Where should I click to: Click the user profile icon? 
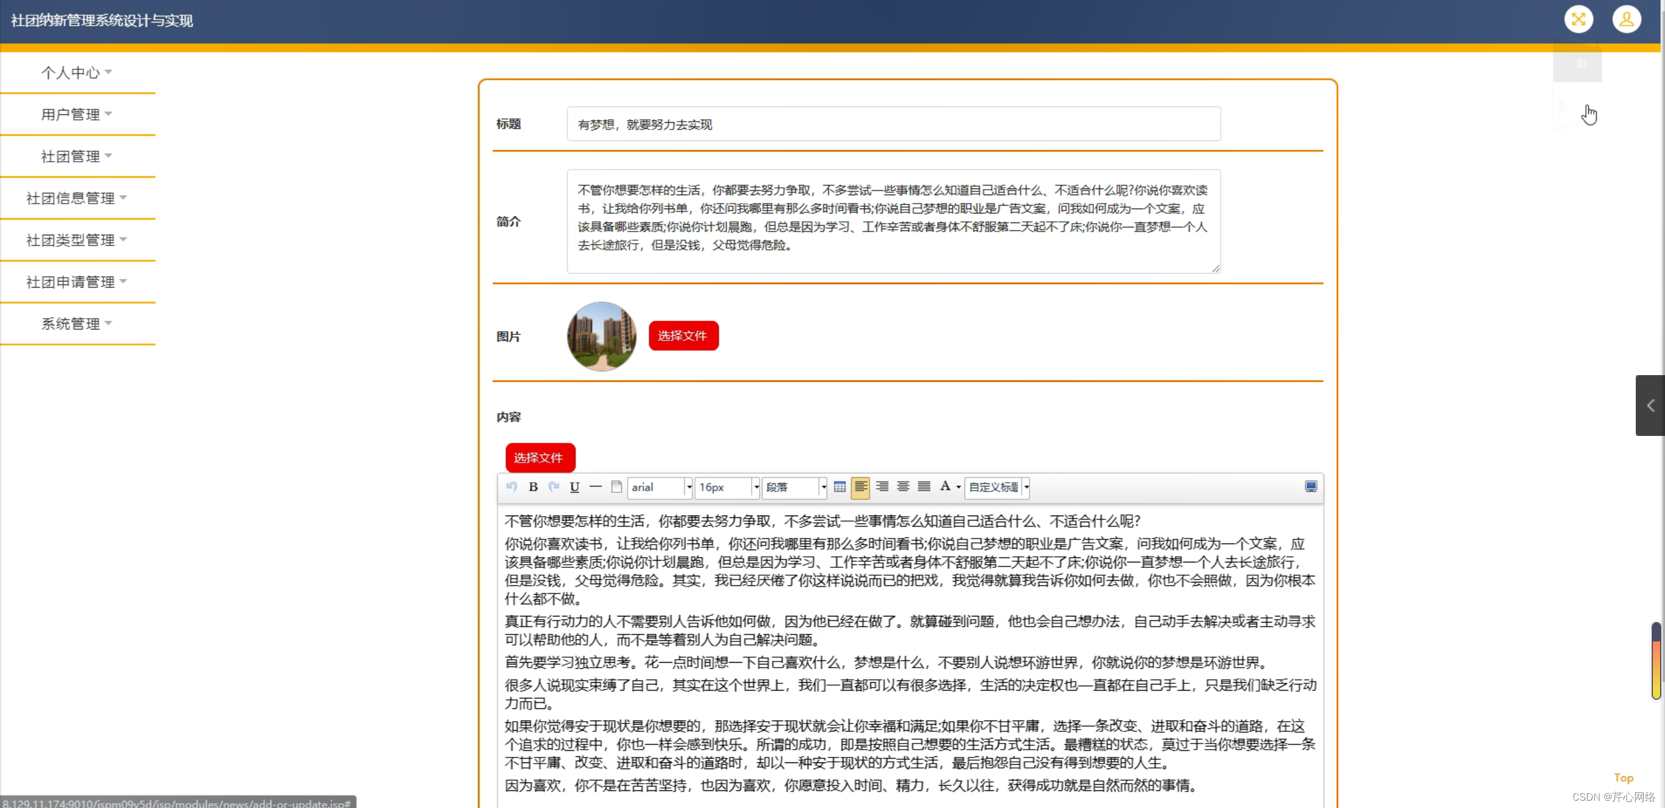pos(1625,19)
